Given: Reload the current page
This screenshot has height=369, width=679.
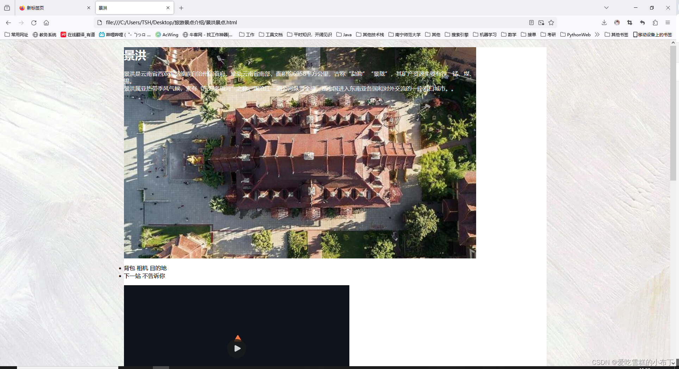Looking at the screenshot, I should (34, 23).
